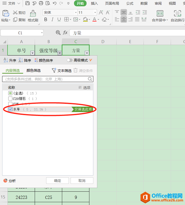Switch to the 审阅 (Review) tab
This screenshot has height=205, width=185.
(x=158, y=3)
